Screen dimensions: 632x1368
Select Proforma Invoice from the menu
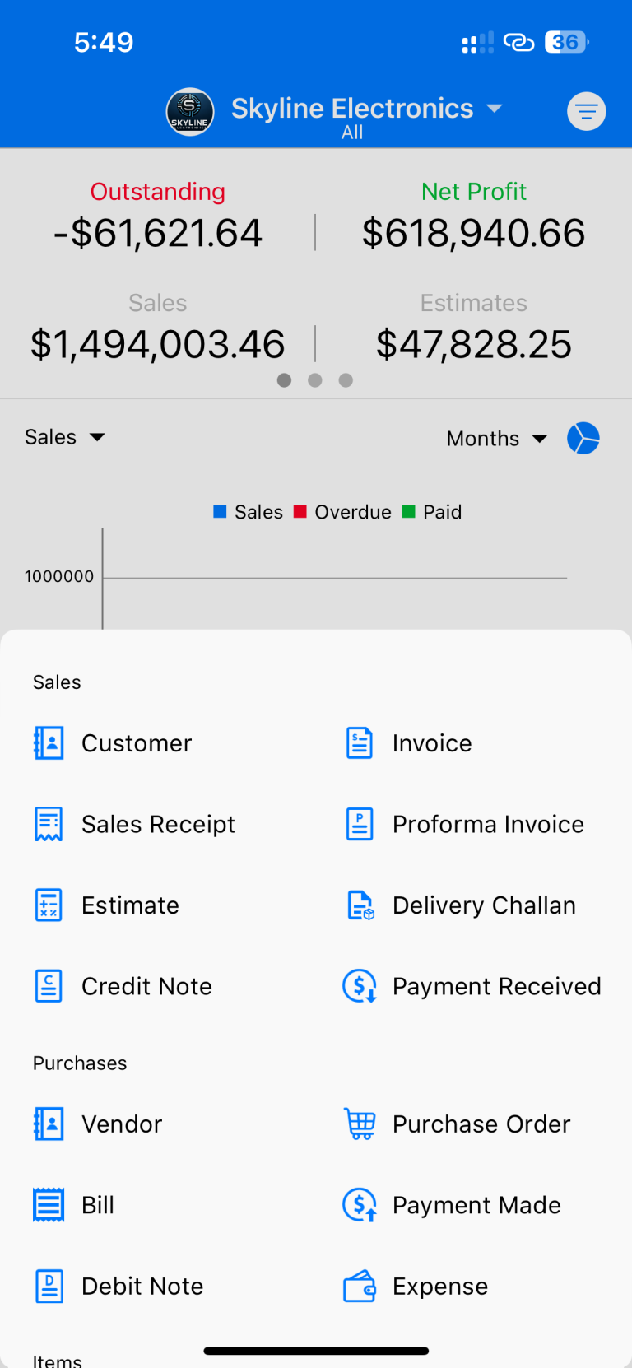click(x=487, y=824)
